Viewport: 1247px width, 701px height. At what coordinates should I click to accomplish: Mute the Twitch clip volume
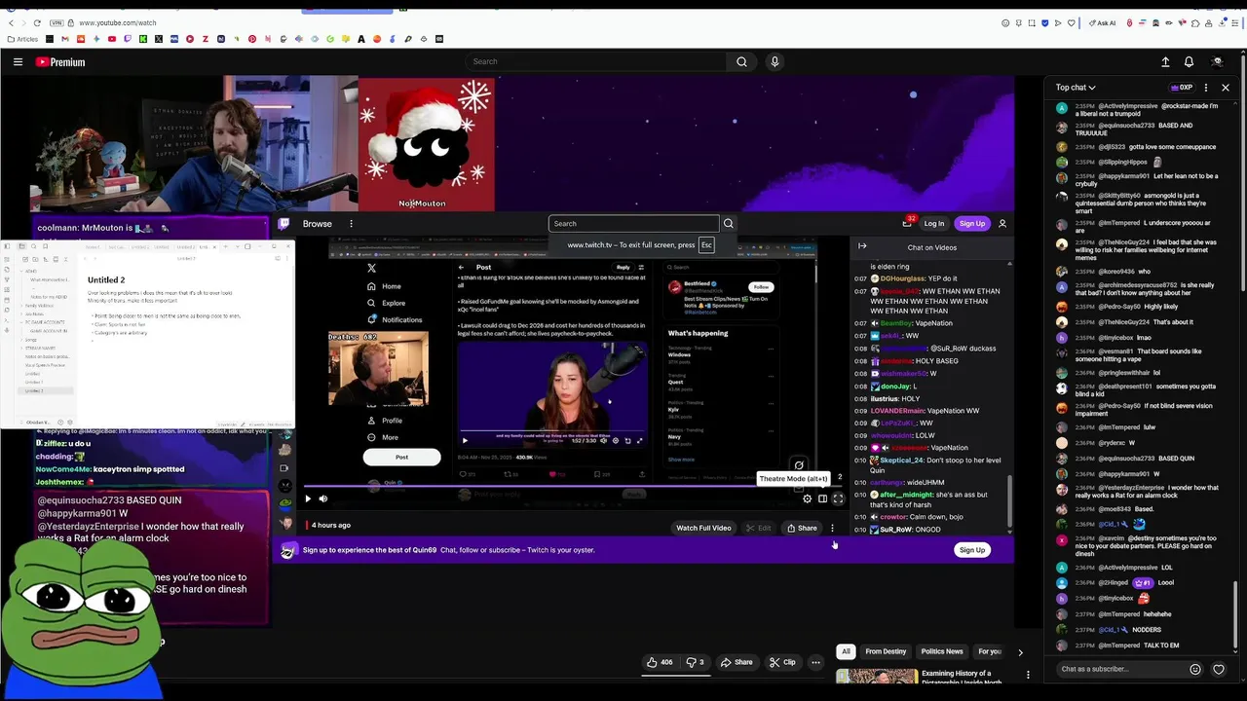(x=323, y=498)
